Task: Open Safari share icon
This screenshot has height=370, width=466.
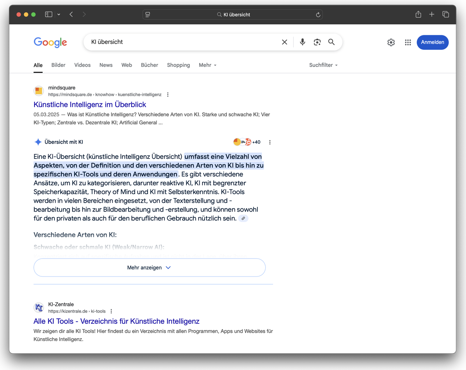Action: pos(418,14)
